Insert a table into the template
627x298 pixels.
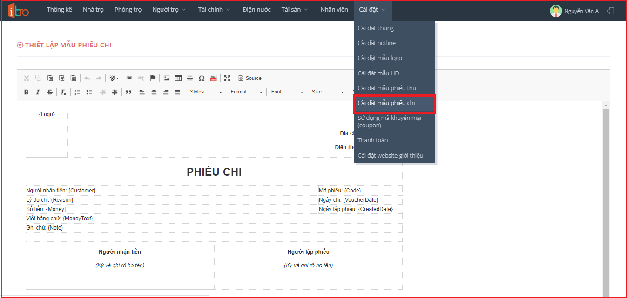click(178, 78)
